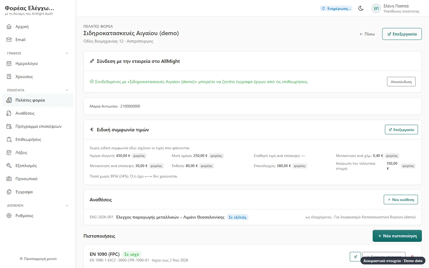The image size is (429, 268).
Task: Click the Ενημέρωση sync status badge
Action: tap(336, 8)
